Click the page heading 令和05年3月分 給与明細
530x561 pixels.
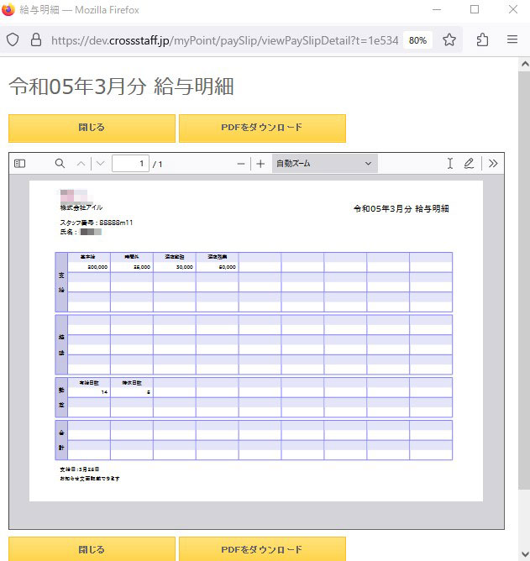click(x=121, y=87)
